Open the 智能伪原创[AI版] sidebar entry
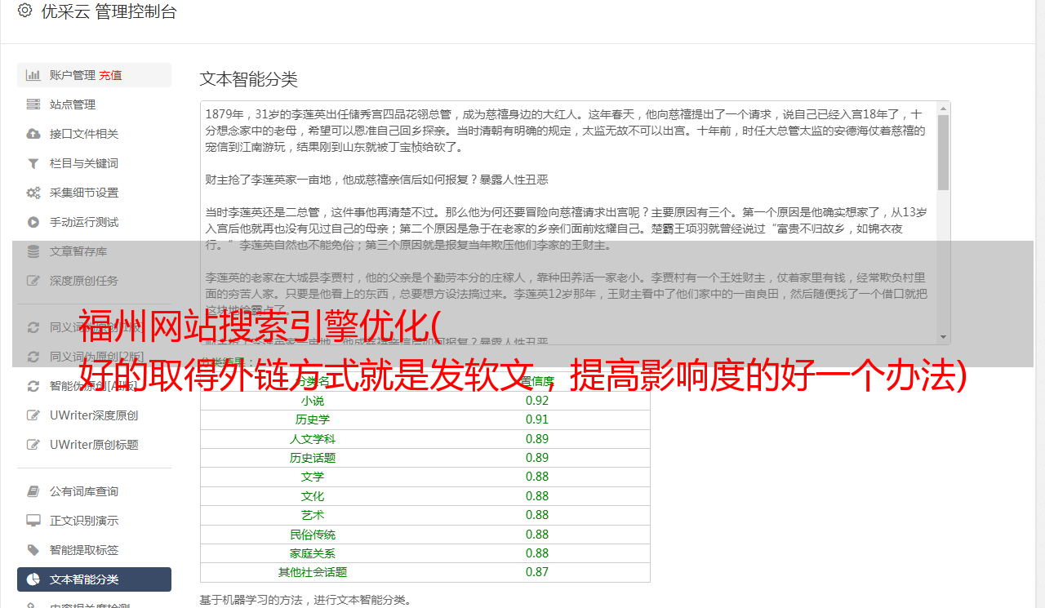 [x=95, y=386]
